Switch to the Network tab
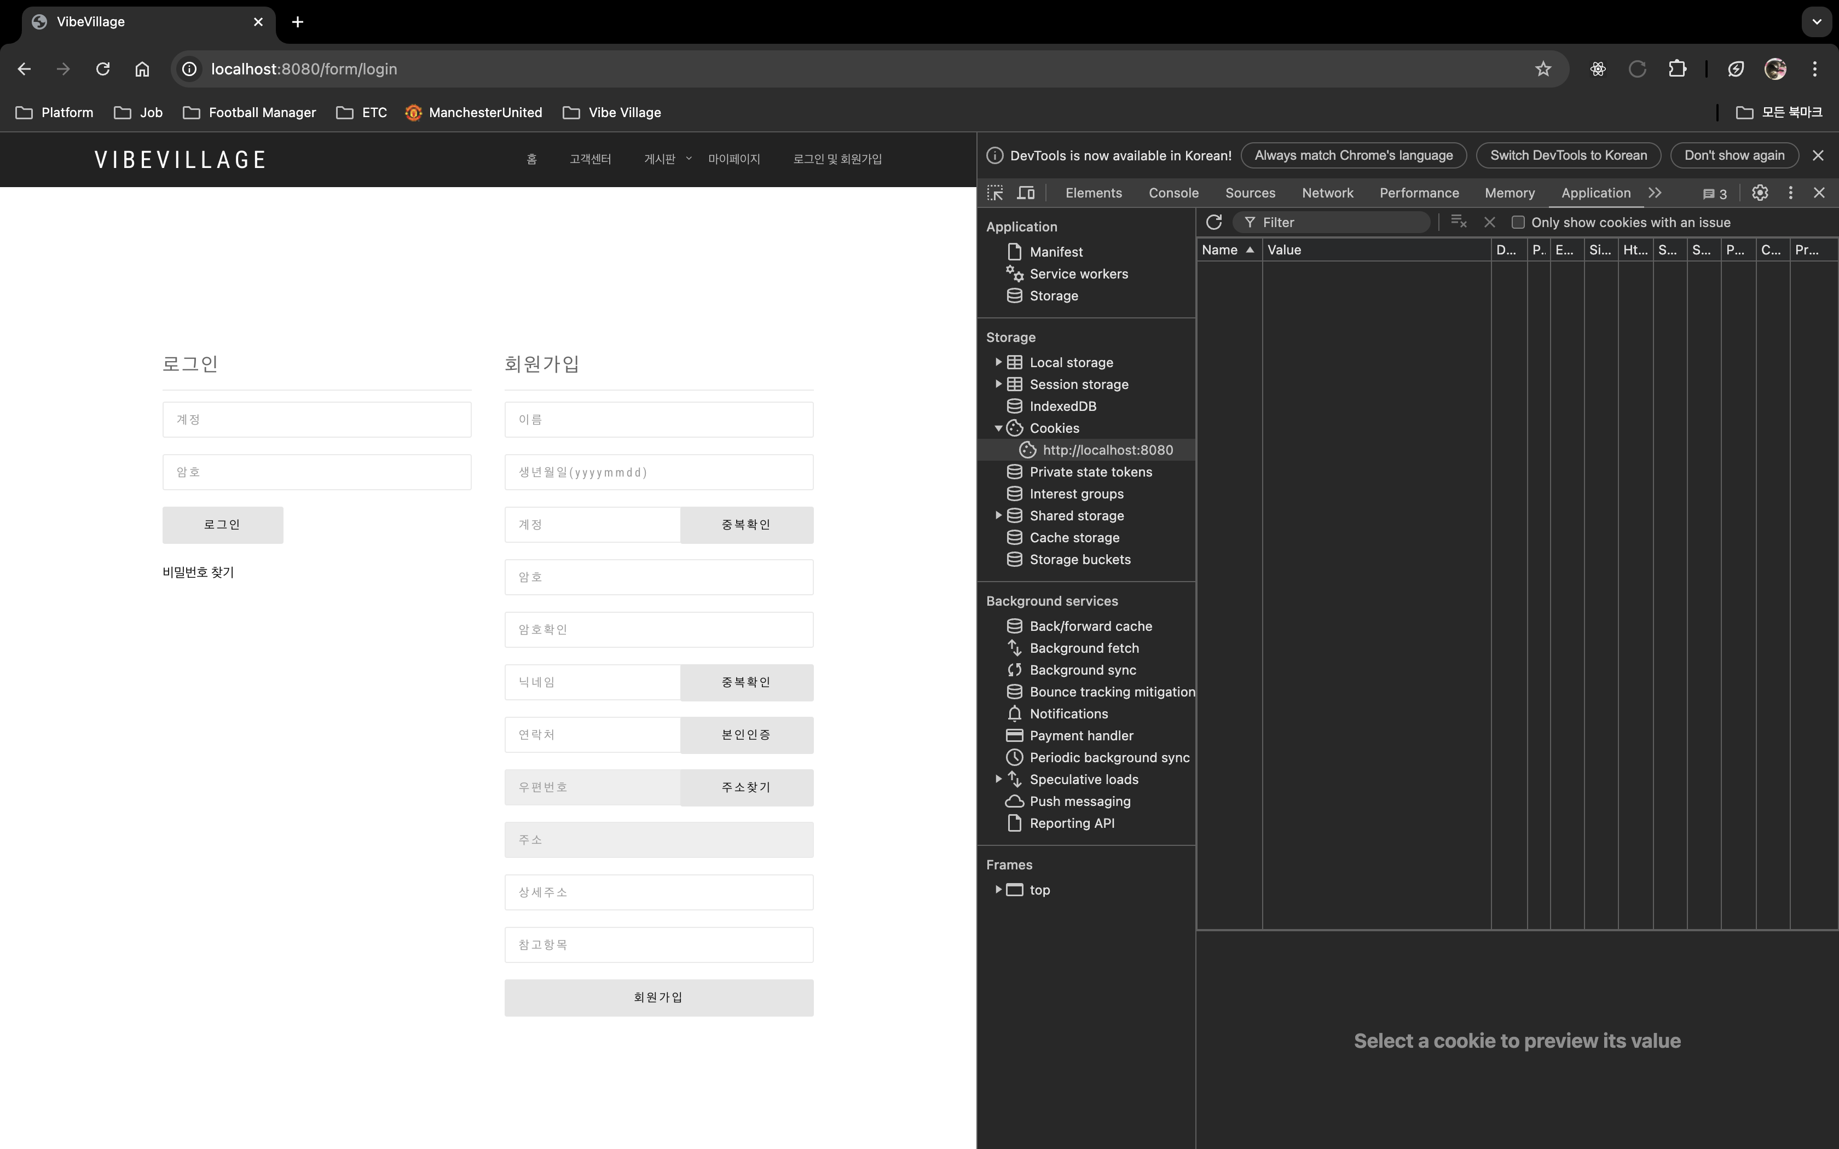The width and height of the screenshot is (1839, 1149). (x=1327, y=193)
